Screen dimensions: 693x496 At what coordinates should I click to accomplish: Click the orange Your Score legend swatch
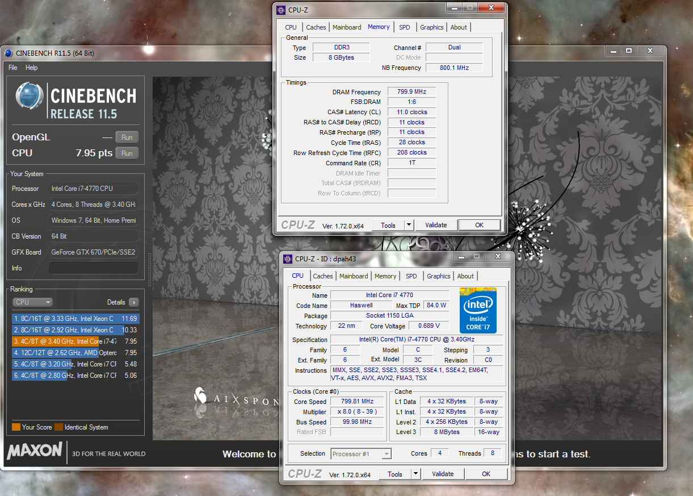(x=16, y=427)
